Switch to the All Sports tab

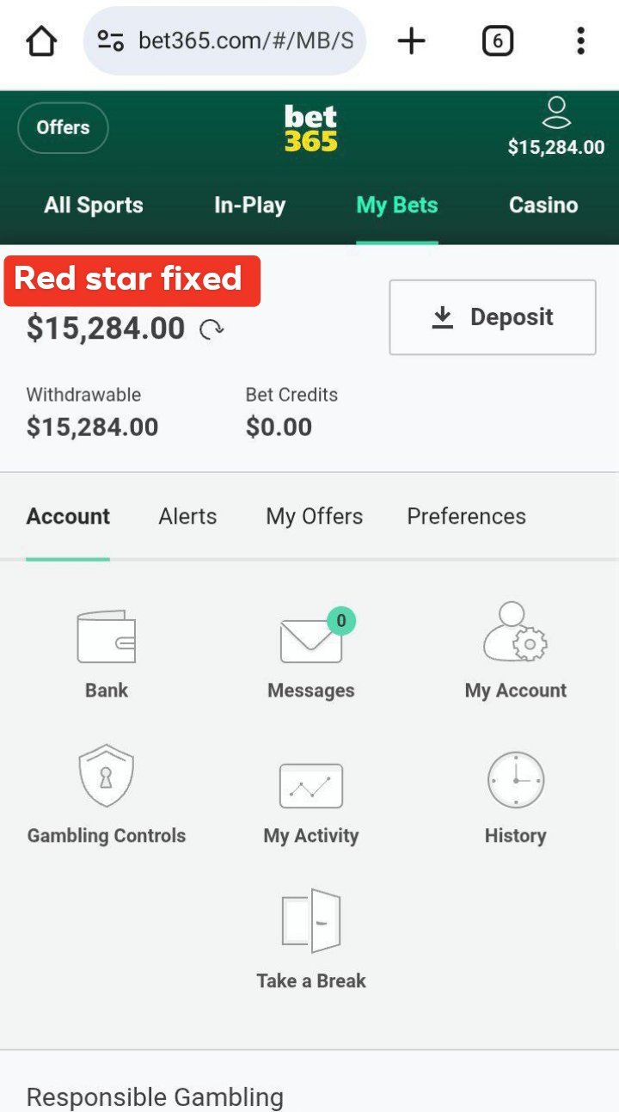[x=94, y=206]
